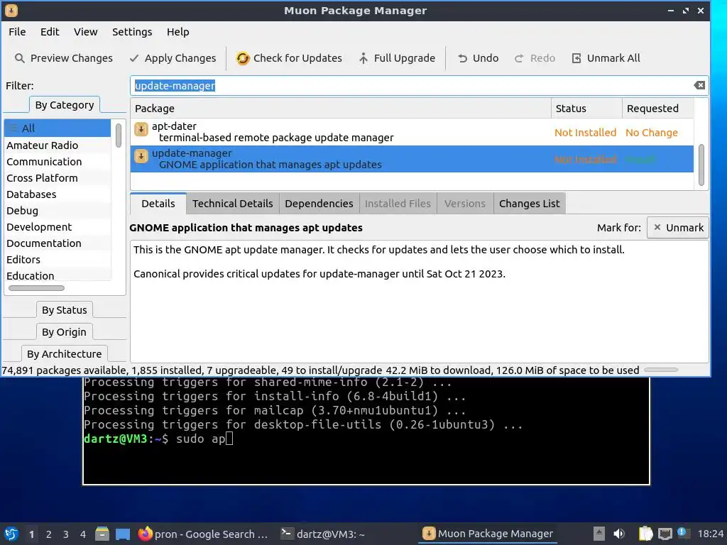Switch to the Firefox Google Search task
The width and height of the screenshot is (727, 545).
(x=203, y=534)
